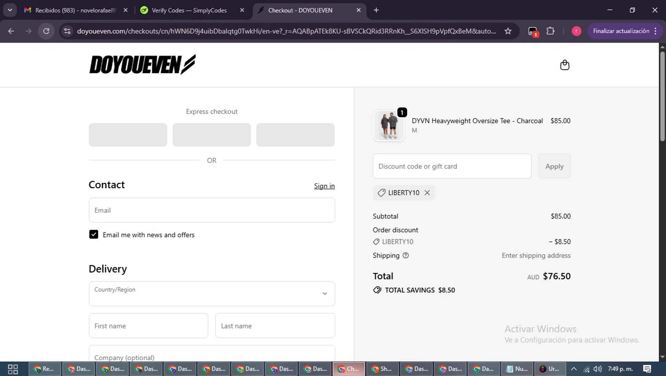666x376 pixels.
Task: Bookmark this page with the star icon
Action: click(508, 31)
